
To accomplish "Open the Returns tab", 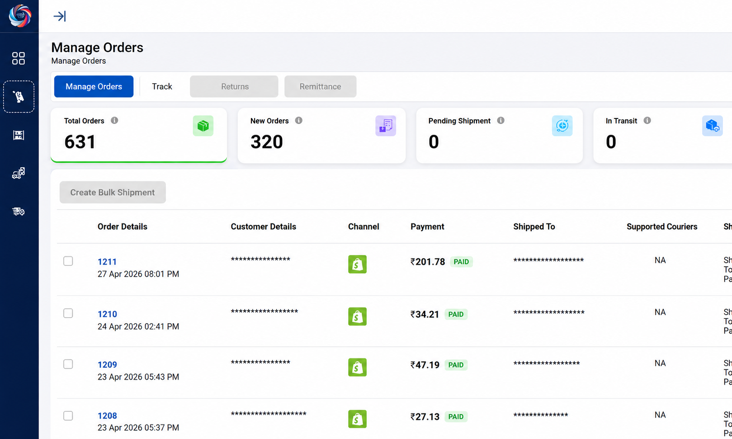I will tap(234, 86).
